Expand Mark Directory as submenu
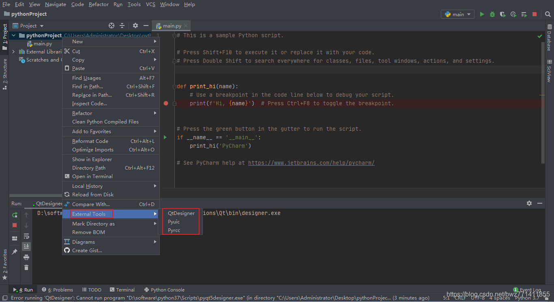 [111, 224]
